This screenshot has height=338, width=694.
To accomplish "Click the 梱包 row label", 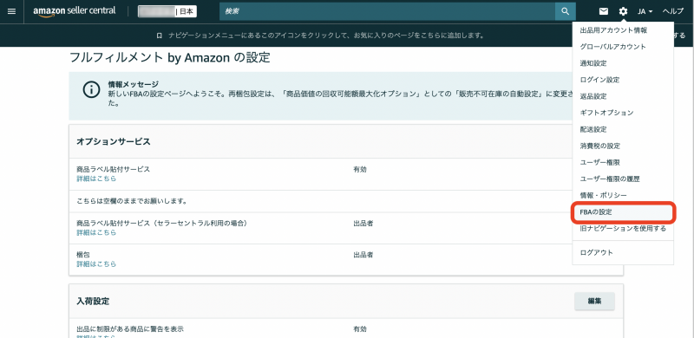I will [x=83, y=256].
